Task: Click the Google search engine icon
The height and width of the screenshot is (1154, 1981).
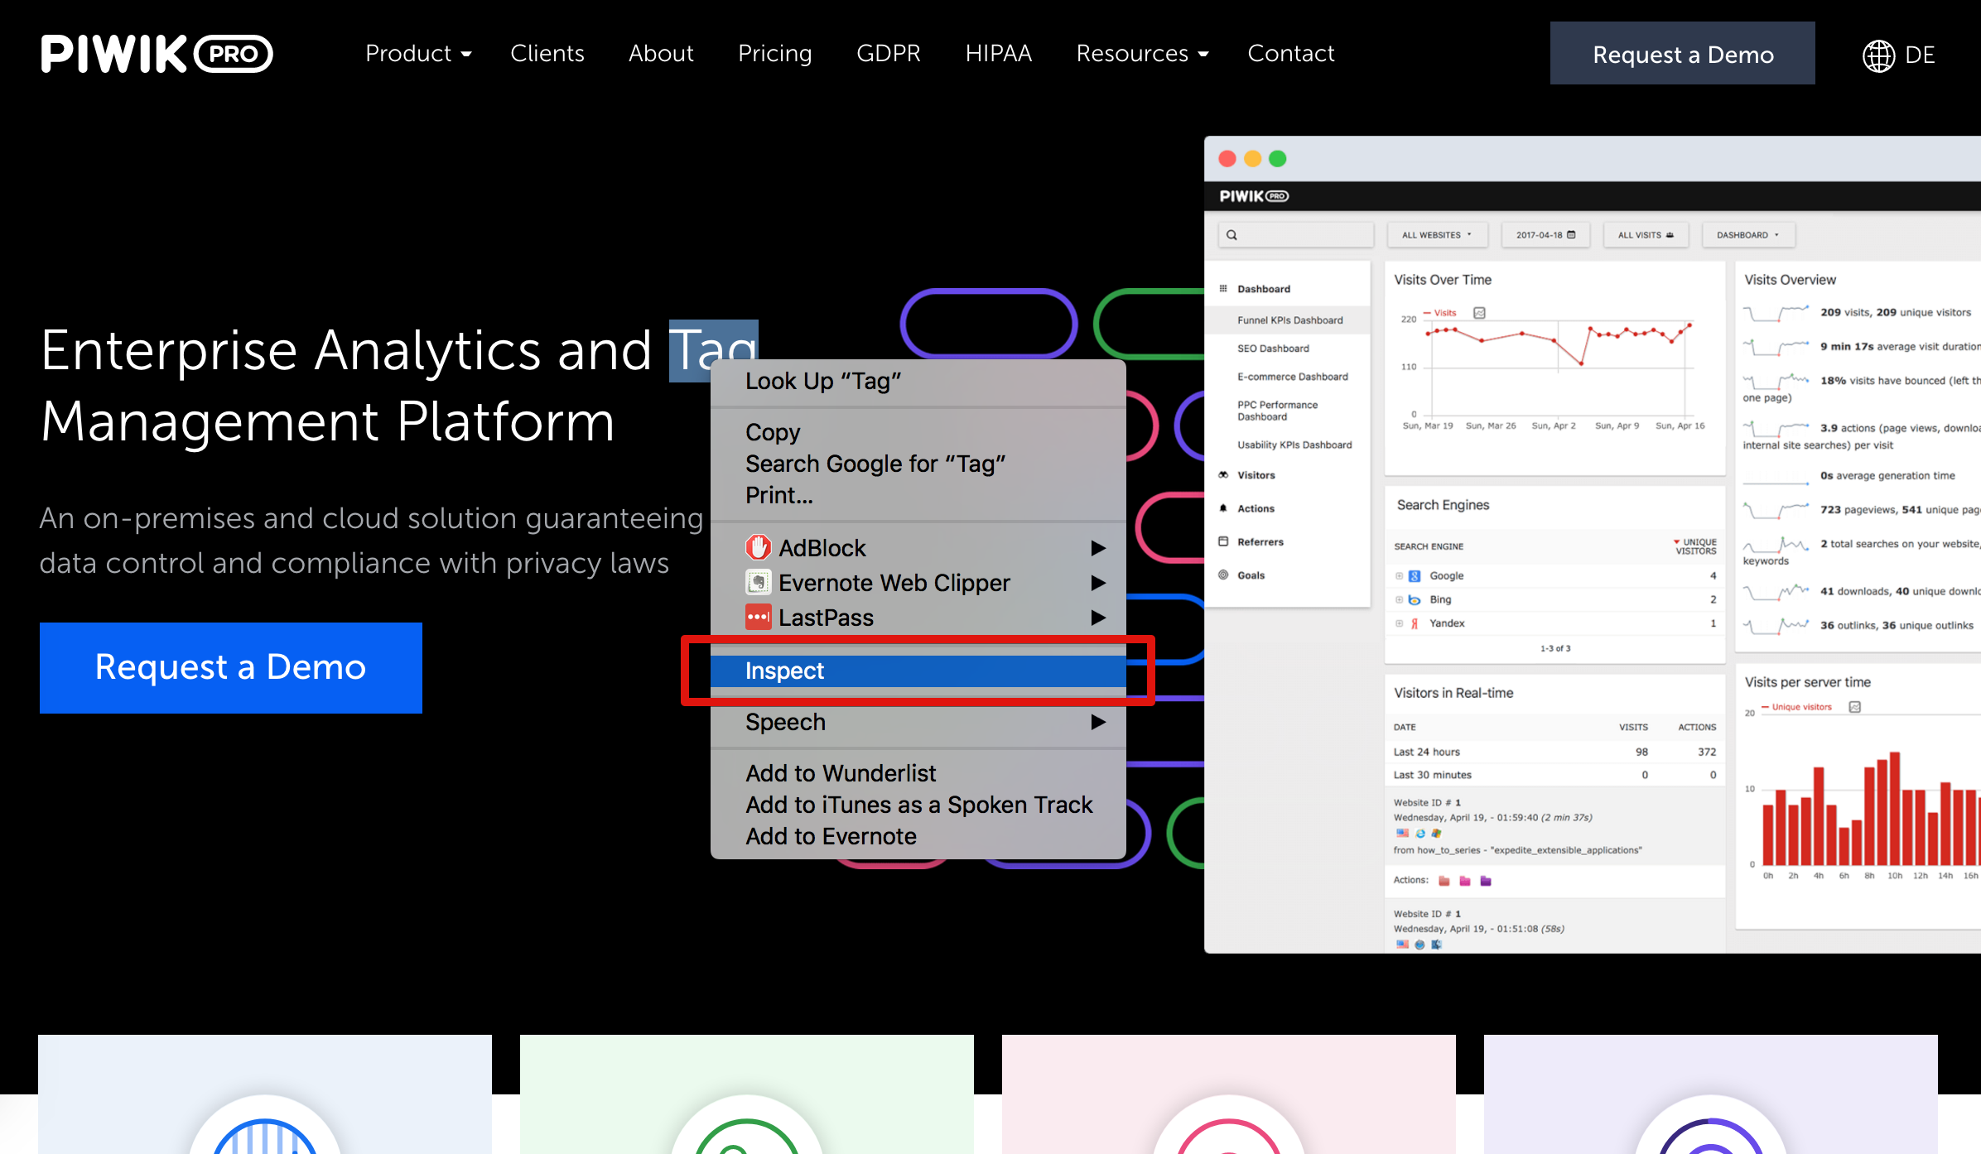Action: point(1415,575)
